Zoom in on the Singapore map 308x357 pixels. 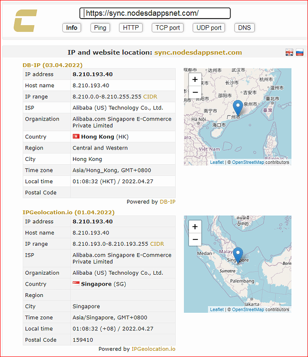pyautogui.click(x=195, y=227)
